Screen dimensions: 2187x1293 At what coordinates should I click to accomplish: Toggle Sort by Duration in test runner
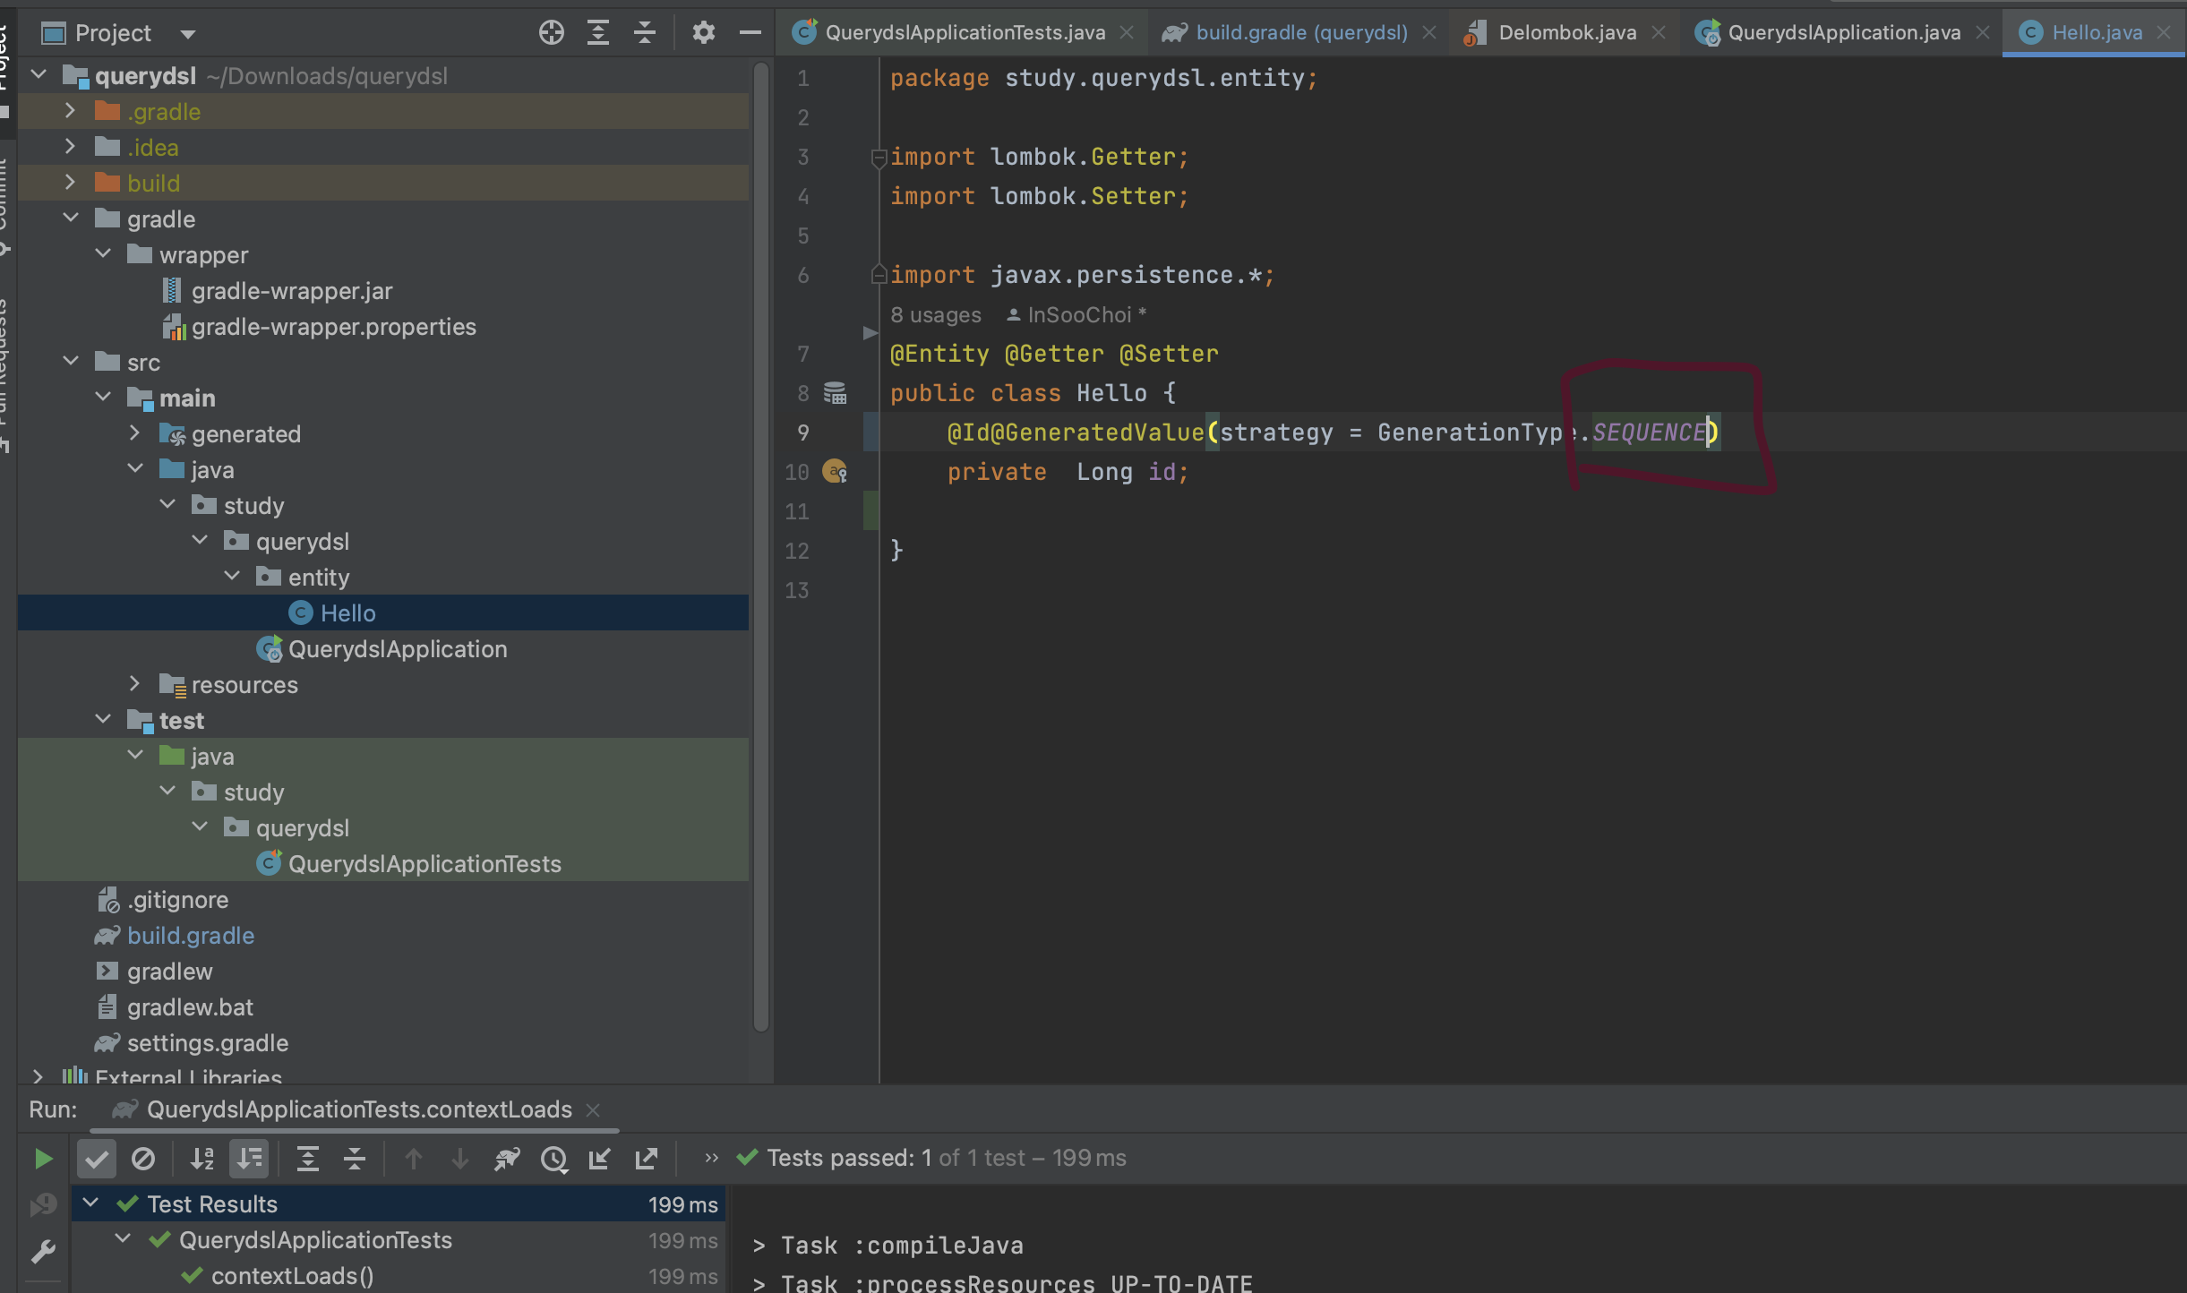click(249, 1159)
